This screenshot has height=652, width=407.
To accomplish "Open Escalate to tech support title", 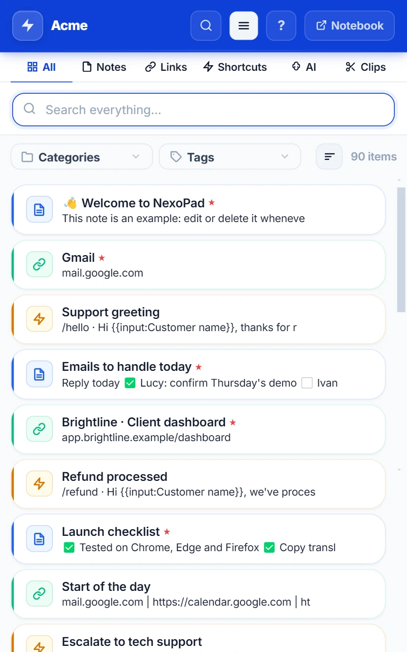I will point(132,642).
